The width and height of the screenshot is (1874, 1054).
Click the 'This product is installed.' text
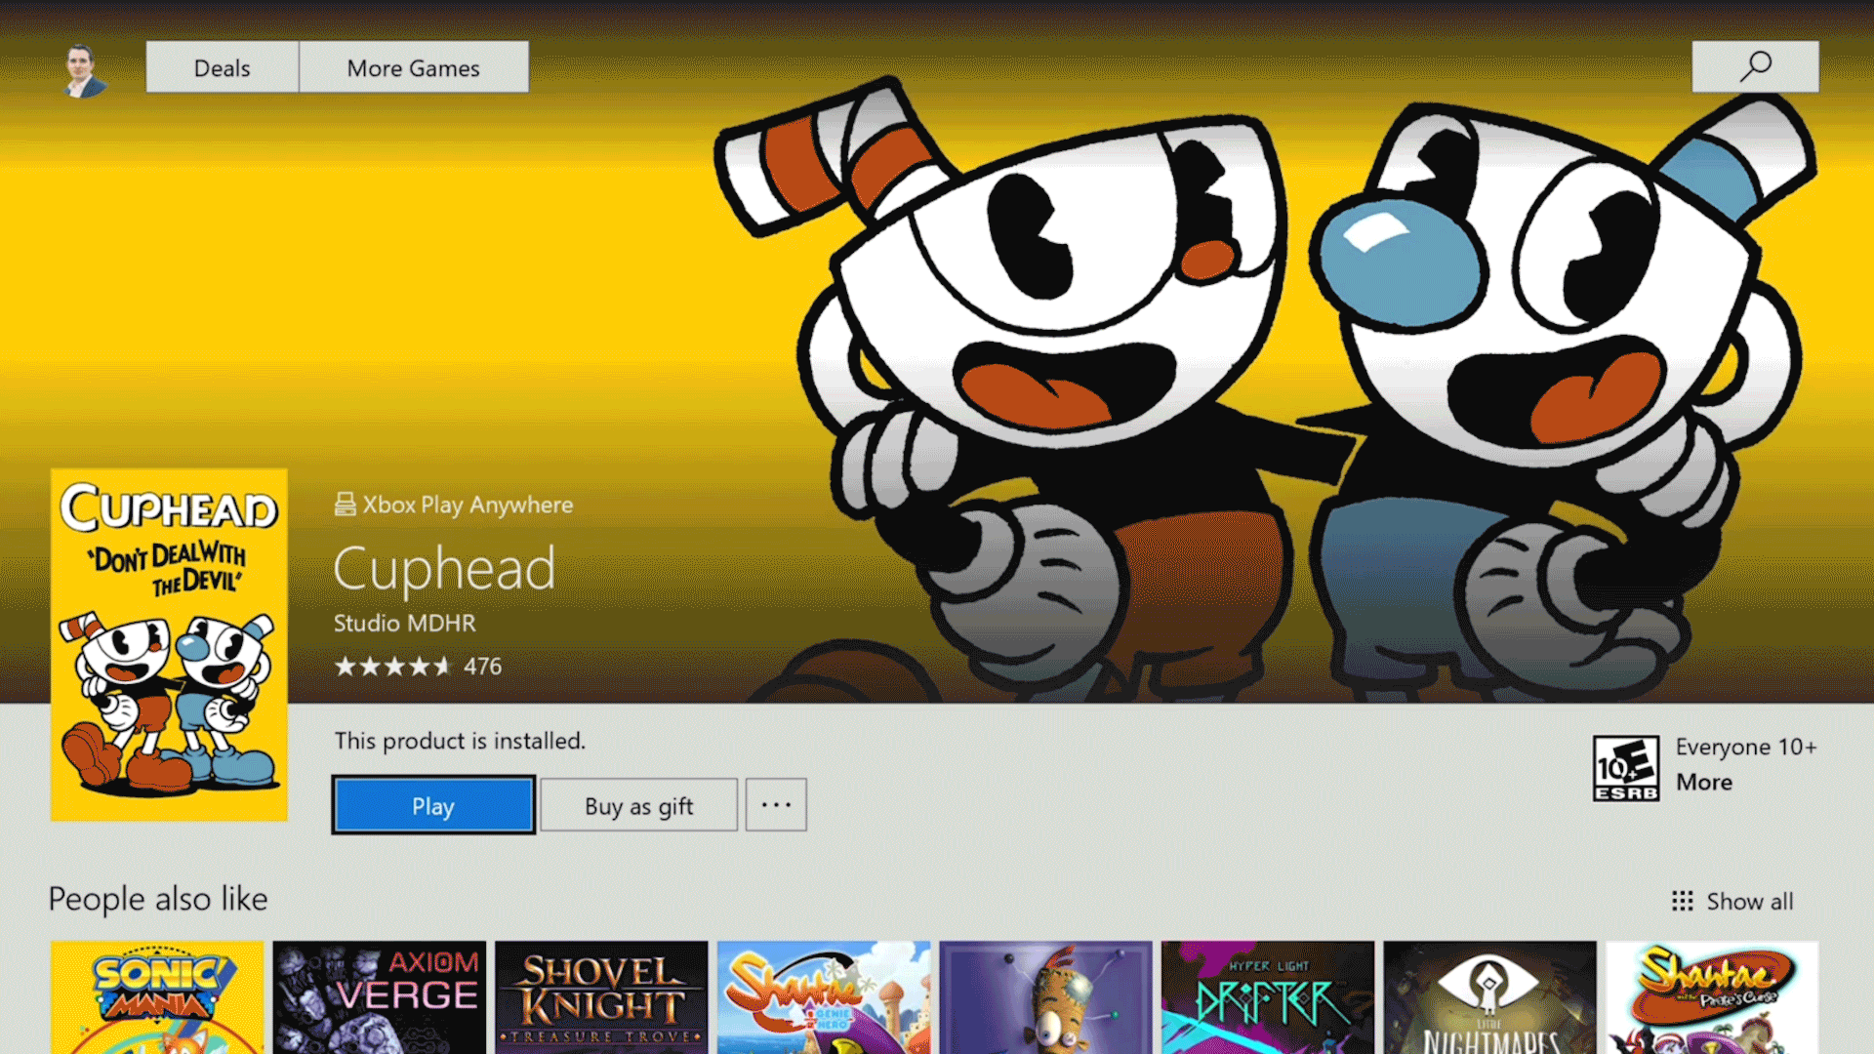tap(460, 741)
